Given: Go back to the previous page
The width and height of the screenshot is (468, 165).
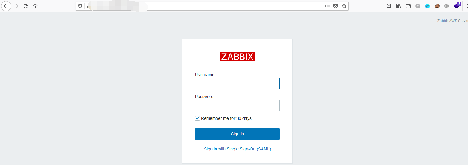Looking at the screenshot, I should tap(6, 6).
